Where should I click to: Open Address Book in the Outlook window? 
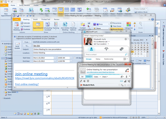pyautogui.click(x=141, y=12)
